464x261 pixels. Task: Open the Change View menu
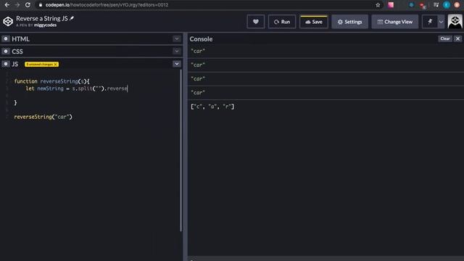[x=394, y=22]
